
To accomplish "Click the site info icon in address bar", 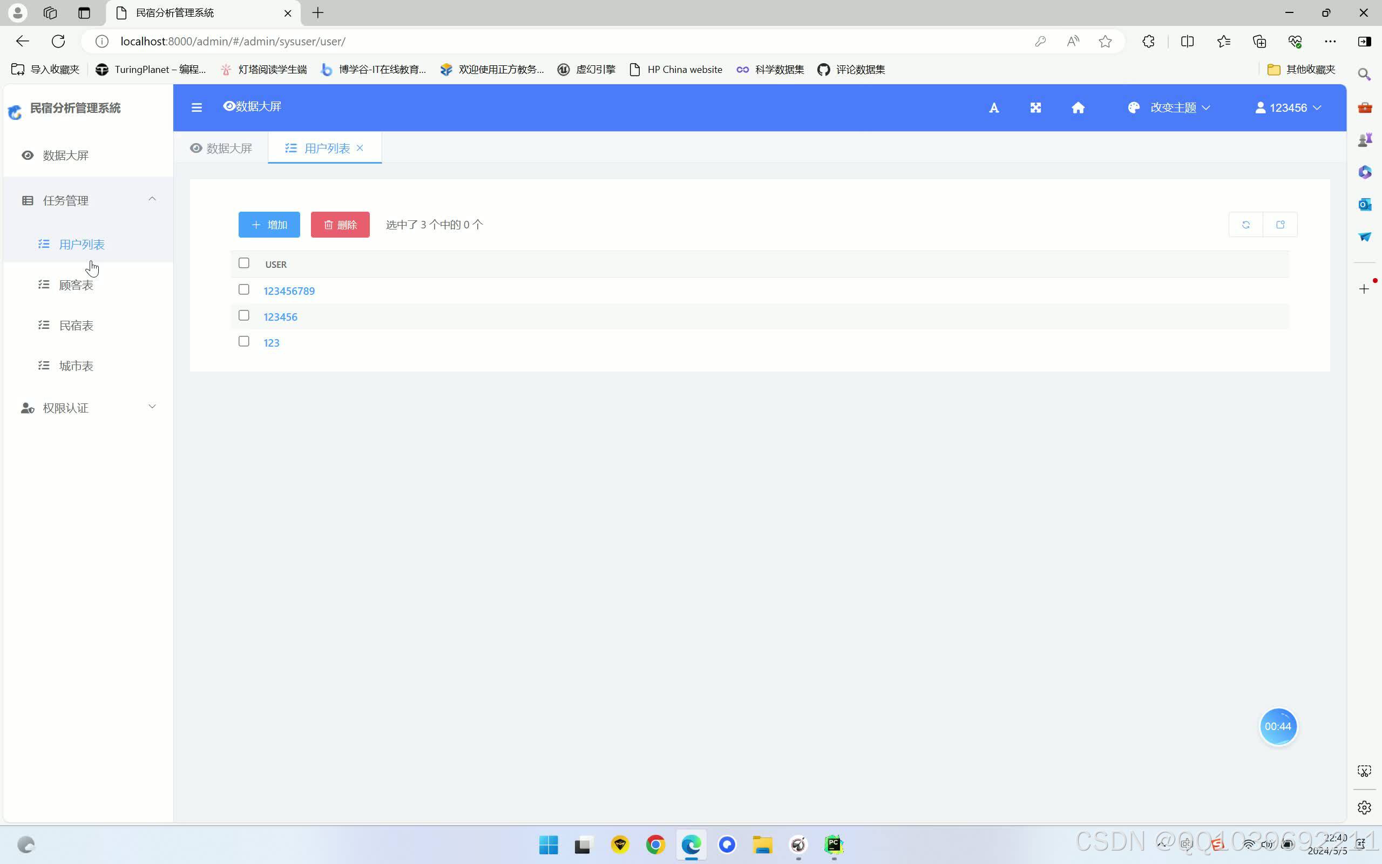I will 101,41.
